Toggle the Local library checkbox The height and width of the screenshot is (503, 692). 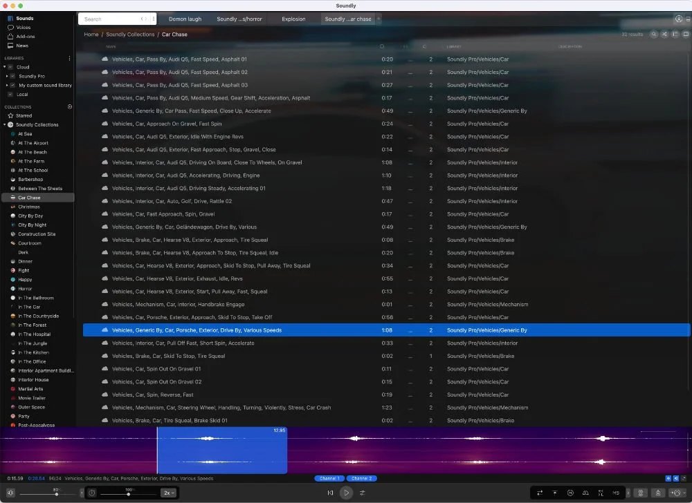(x=10, y=94)
